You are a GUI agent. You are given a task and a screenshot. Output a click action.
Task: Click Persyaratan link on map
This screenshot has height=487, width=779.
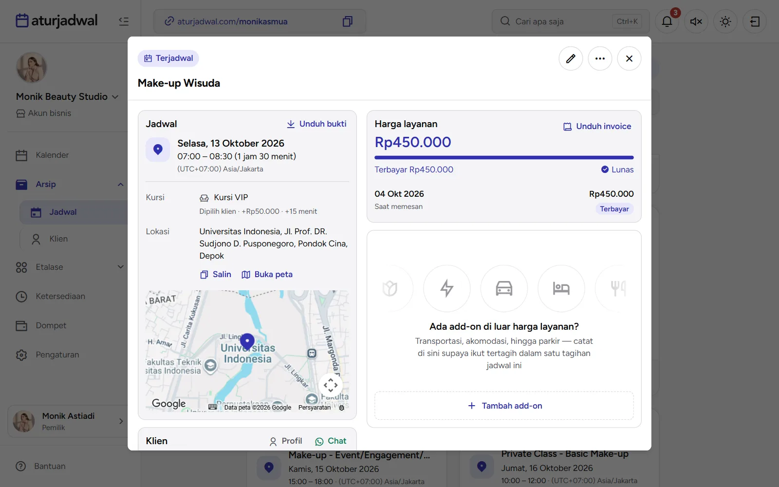(315, 408)
